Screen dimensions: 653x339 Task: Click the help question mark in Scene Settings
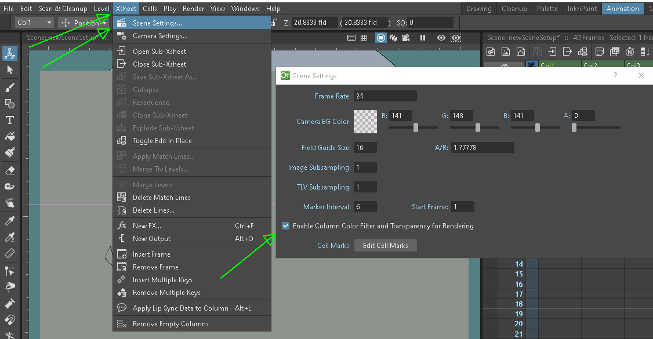(615, 76)
